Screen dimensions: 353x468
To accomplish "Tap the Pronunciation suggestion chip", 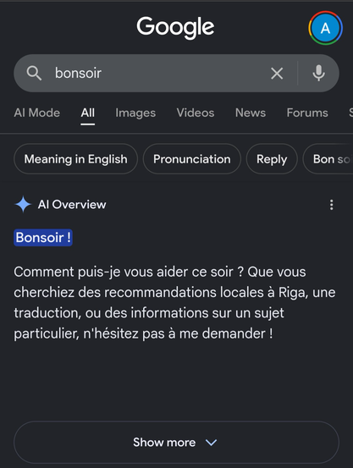I will pyautogui.click(x=192, y=159).
